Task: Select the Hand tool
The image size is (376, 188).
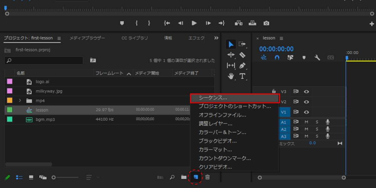Action: 231,76
